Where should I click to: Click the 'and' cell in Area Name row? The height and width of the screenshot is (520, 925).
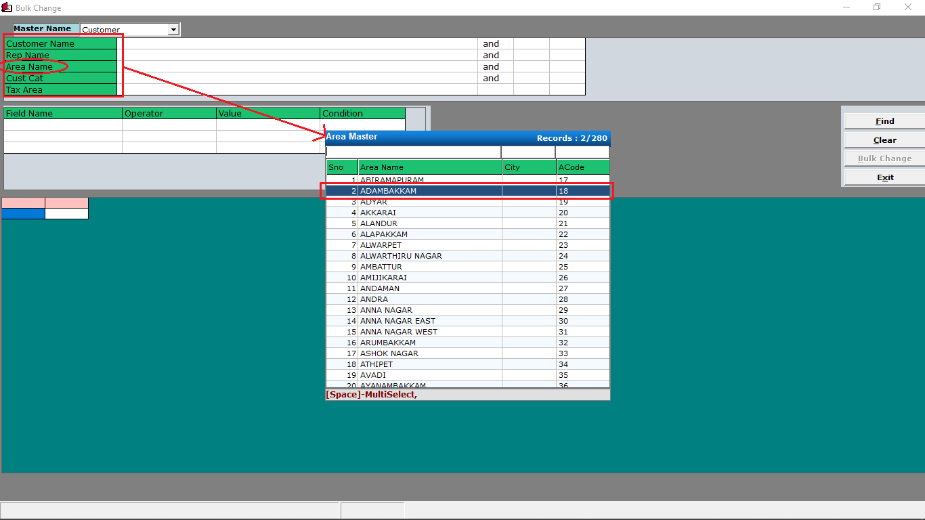click(496, 67)
